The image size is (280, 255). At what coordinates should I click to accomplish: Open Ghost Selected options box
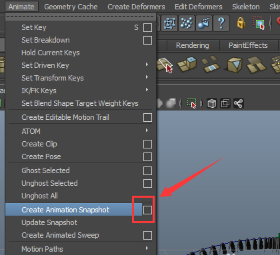click(x=147, y=171)
